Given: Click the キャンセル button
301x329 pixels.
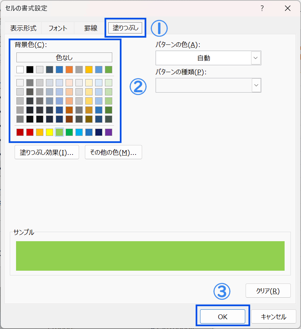Looking at the screenshot, I should [x=274, y=316].
